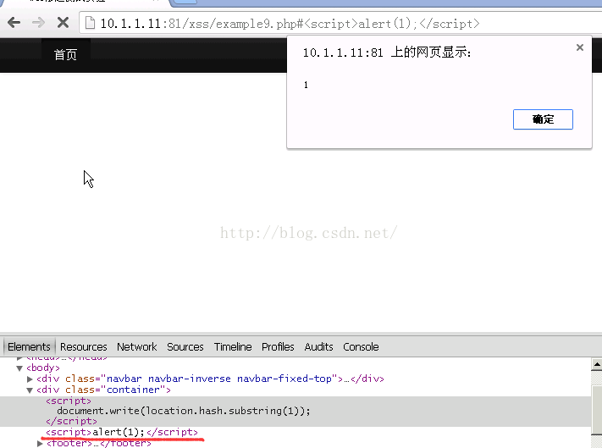Open the Timeline tab

click(x=233, y=346)
